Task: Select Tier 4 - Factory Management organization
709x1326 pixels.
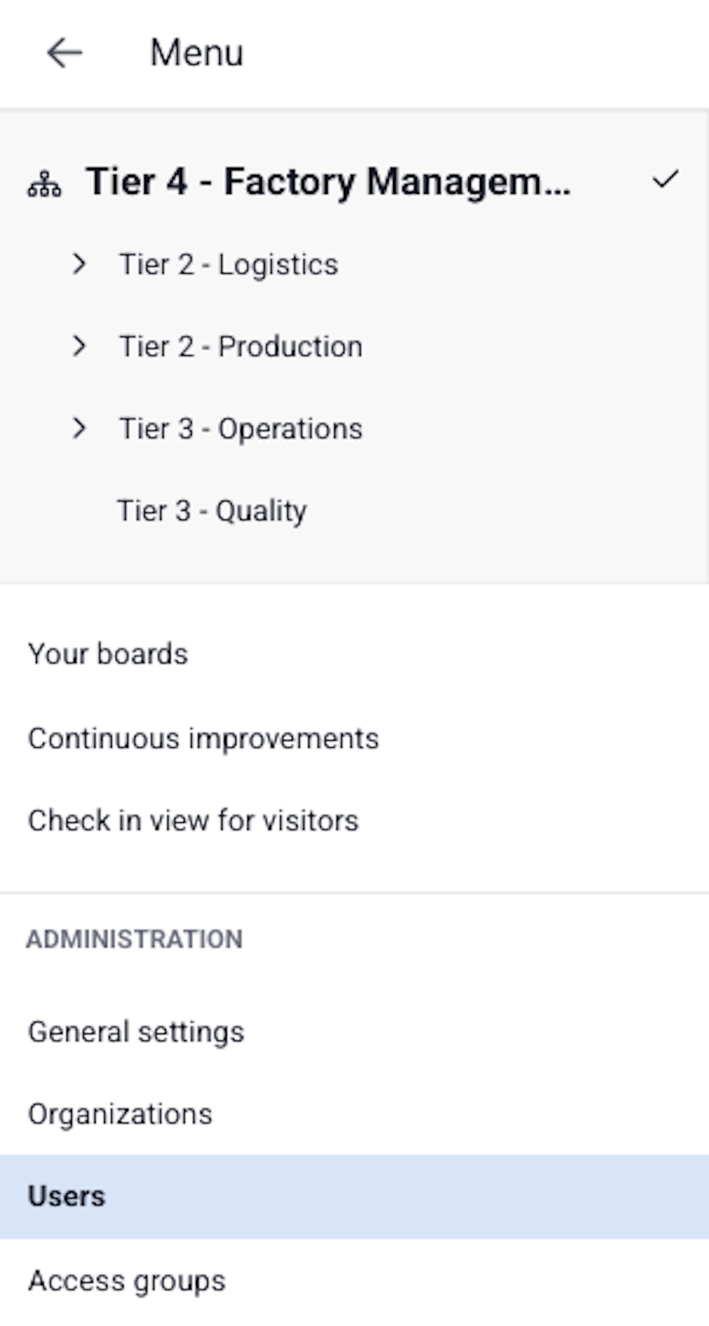Action: tap(328, 182)
